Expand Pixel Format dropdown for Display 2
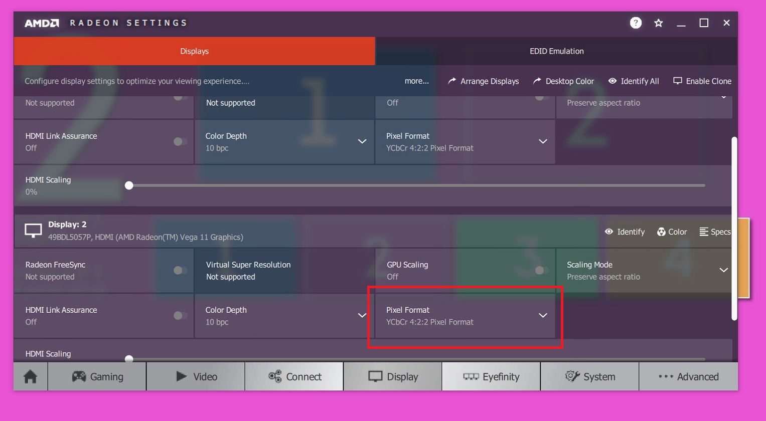The width and height of the screenshot is (766, 421). click(x=543, y=316)
